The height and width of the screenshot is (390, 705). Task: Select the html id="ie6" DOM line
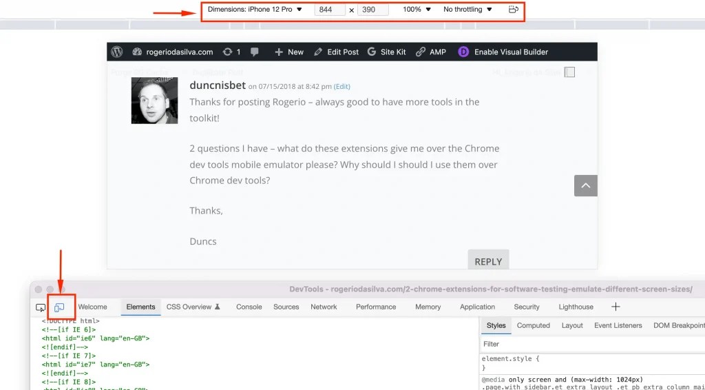(95, 338)
